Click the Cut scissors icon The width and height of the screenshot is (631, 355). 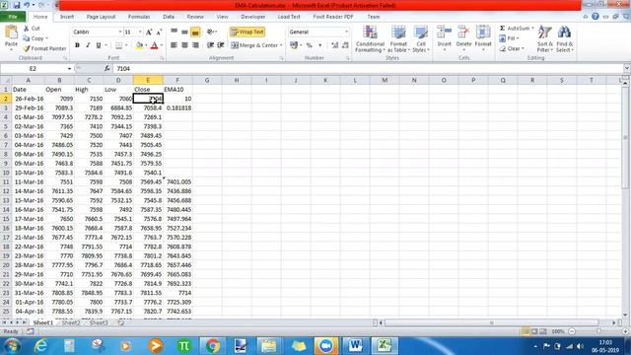click(x=27, y=29)
